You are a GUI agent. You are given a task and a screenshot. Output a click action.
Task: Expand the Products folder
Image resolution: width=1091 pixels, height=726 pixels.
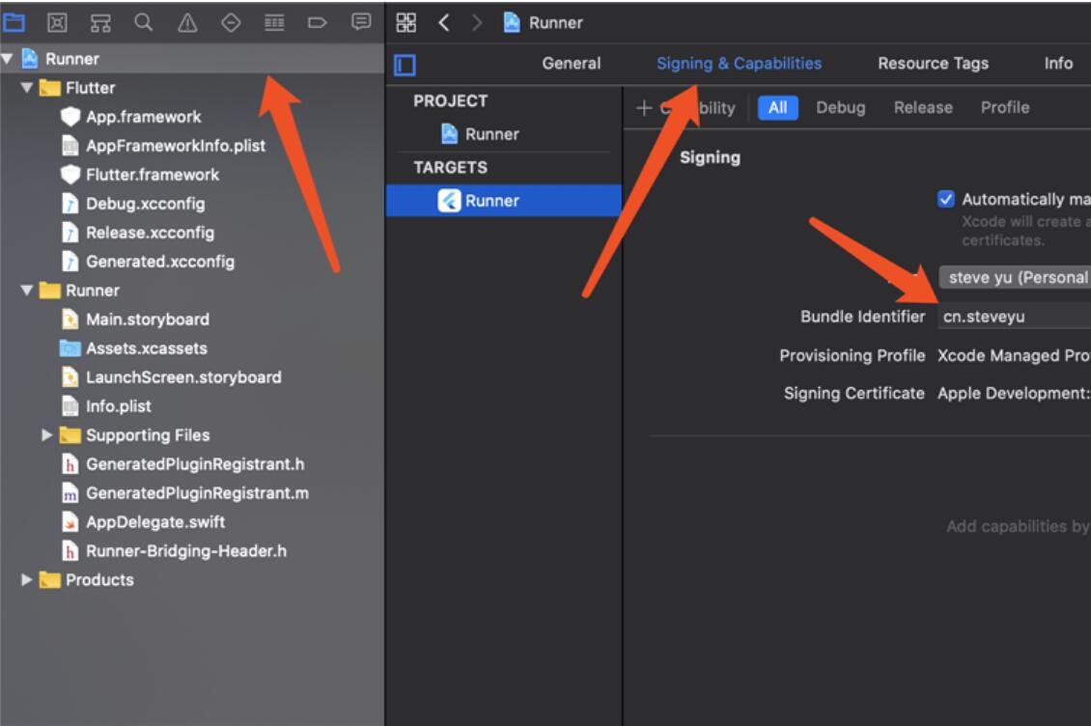(26, 580)
